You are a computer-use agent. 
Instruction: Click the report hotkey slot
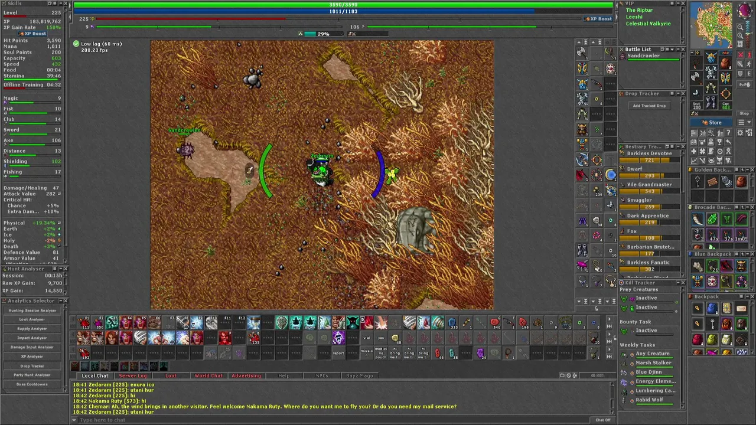(x=338, y=353)
